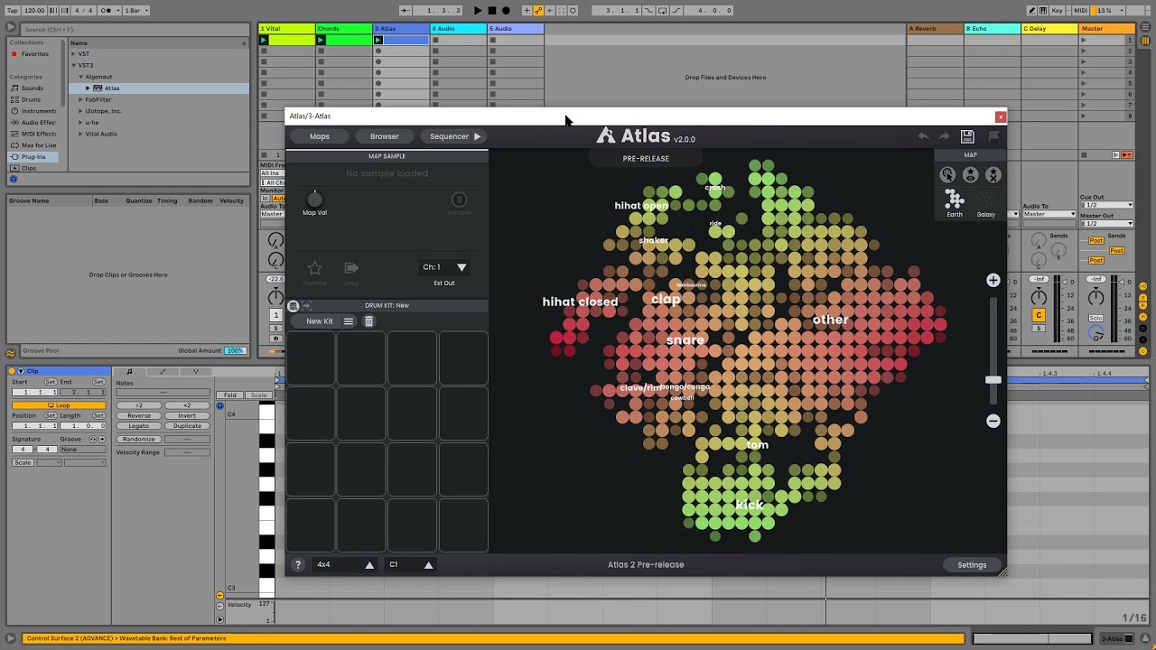The image size is (1156, 650).
Task: Toggle the Ableton metronome button
Action: point(107,11)
